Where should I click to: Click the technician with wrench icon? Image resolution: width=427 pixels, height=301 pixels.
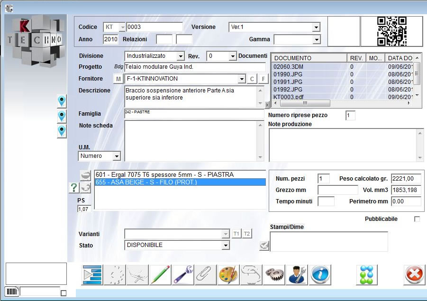coord(297,274)
